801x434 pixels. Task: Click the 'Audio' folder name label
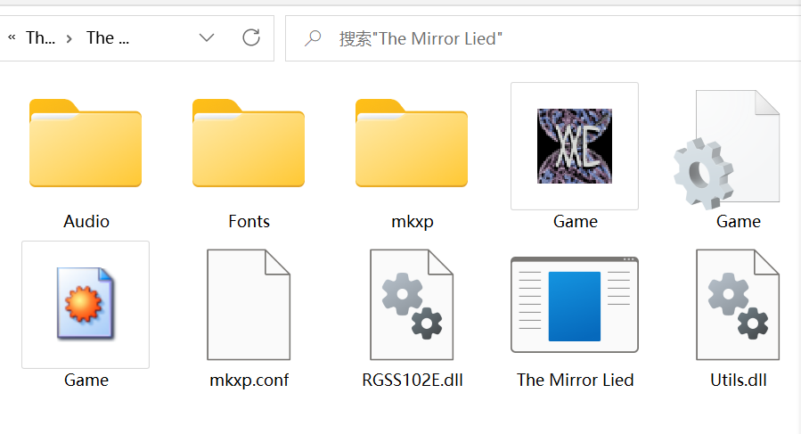coord(86,221)
